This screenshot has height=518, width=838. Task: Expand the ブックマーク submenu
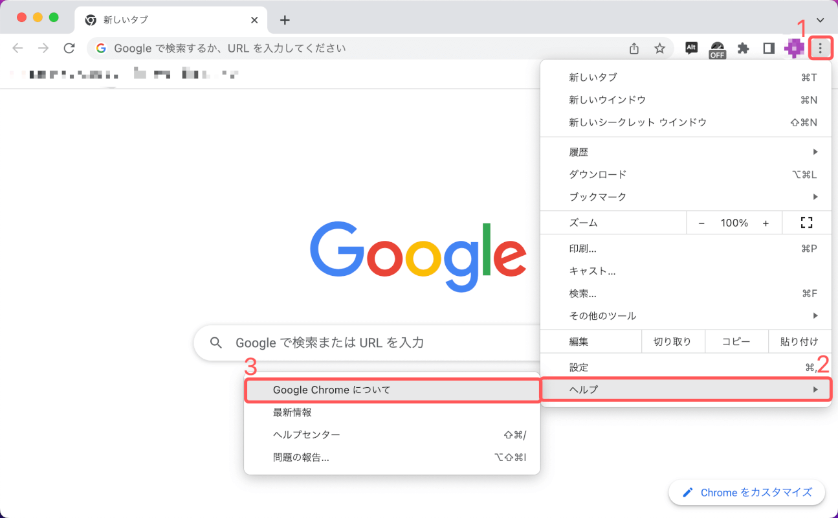pos(686,197)
